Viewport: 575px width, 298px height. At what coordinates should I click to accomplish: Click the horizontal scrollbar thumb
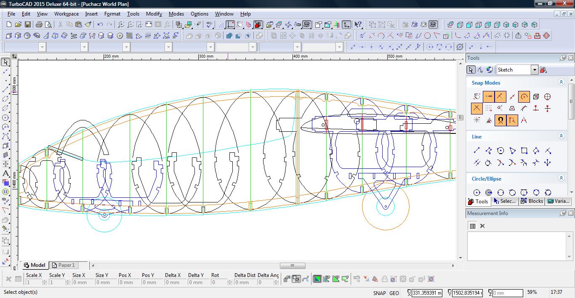(x=293, y=266)
